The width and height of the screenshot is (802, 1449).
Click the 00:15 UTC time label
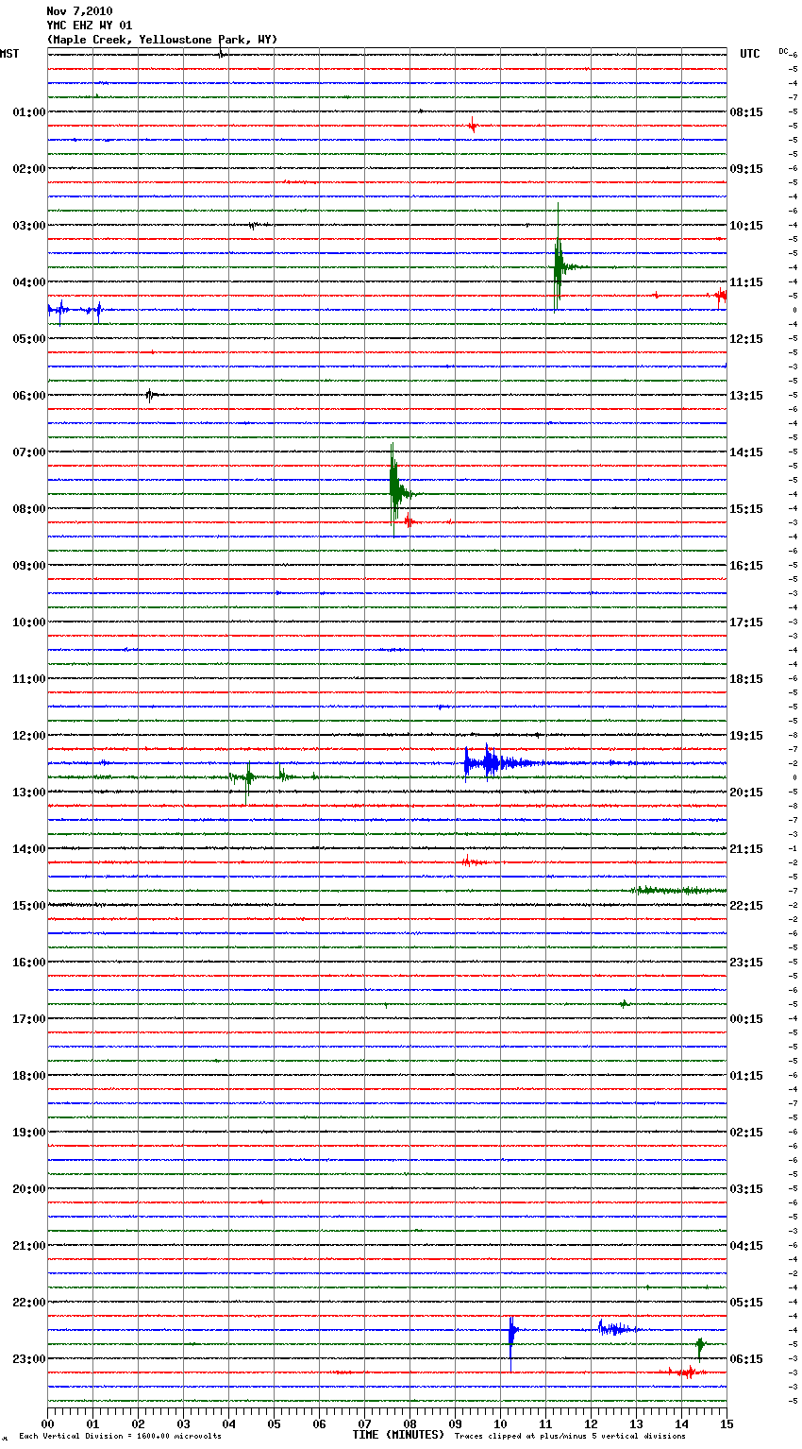746,1019
